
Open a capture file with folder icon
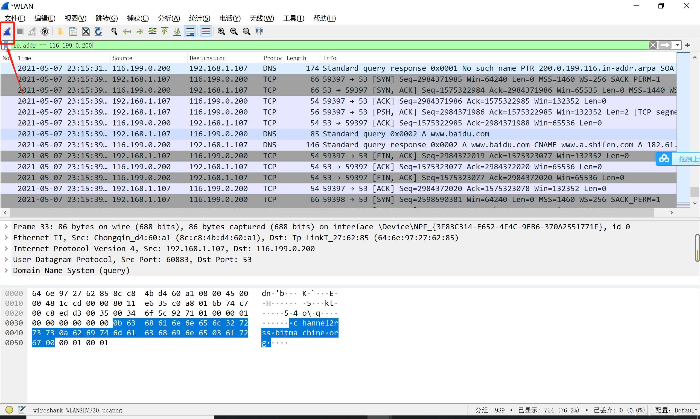60,31
